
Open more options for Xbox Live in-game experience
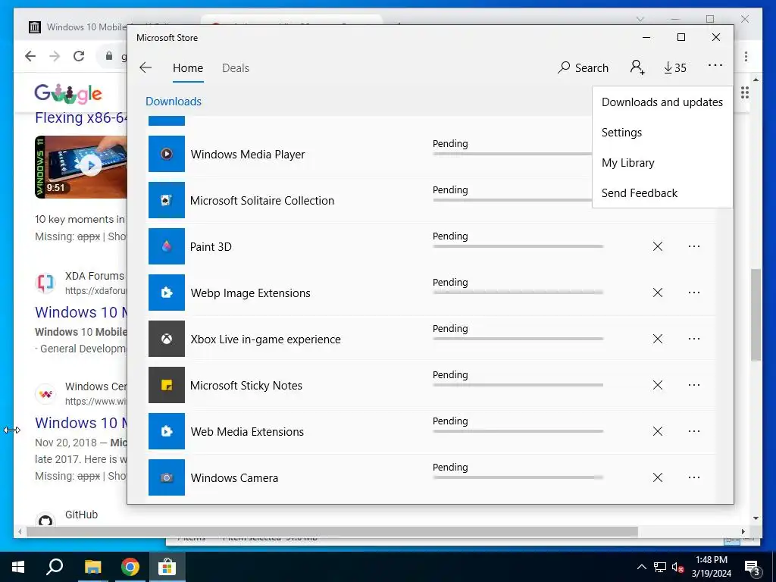pos(694,339)
